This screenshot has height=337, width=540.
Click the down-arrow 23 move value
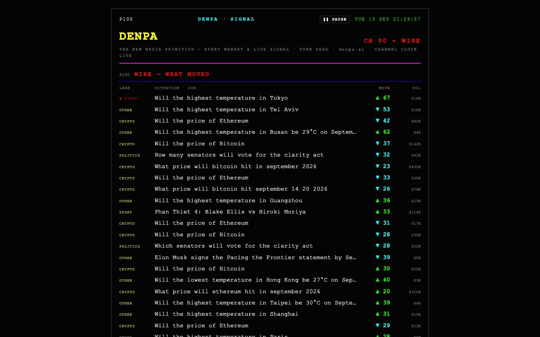[383, 166]
